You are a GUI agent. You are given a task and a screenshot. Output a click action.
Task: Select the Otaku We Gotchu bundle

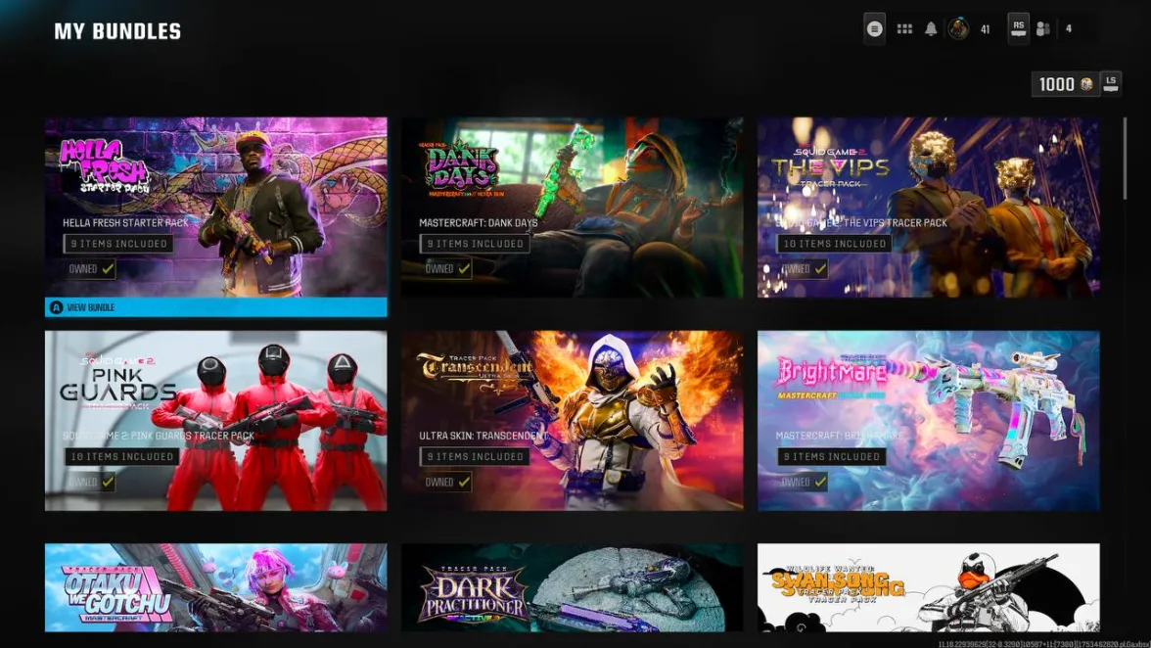(215, 588)
